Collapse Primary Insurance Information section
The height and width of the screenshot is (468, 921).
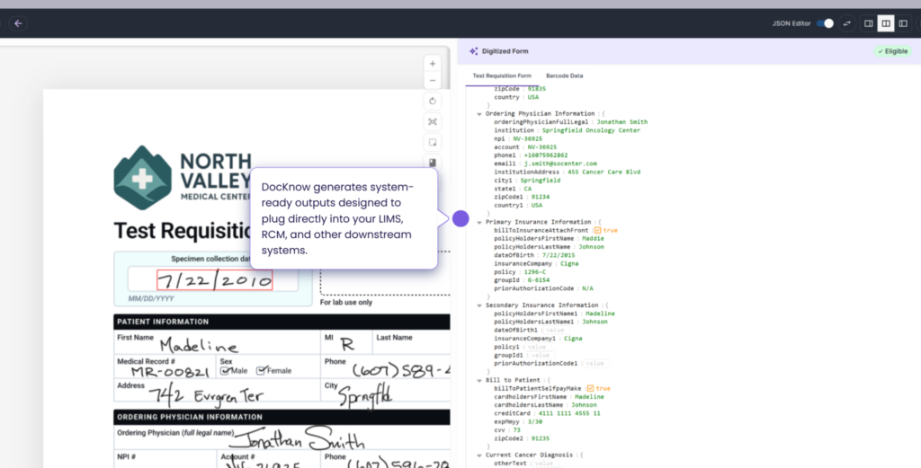[479, 222]
